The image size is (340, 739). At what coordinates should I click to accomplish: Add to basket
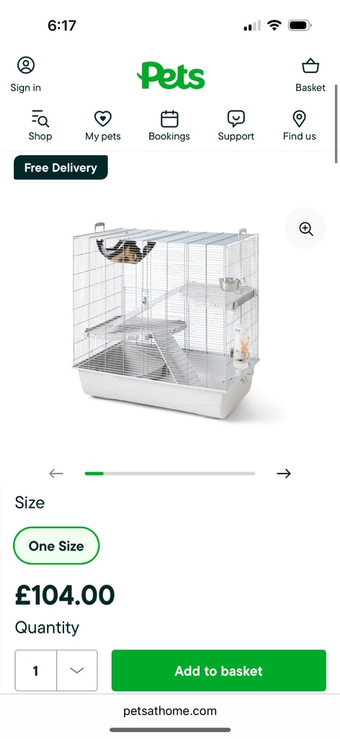pyautogui.click(x=219, y=670)
